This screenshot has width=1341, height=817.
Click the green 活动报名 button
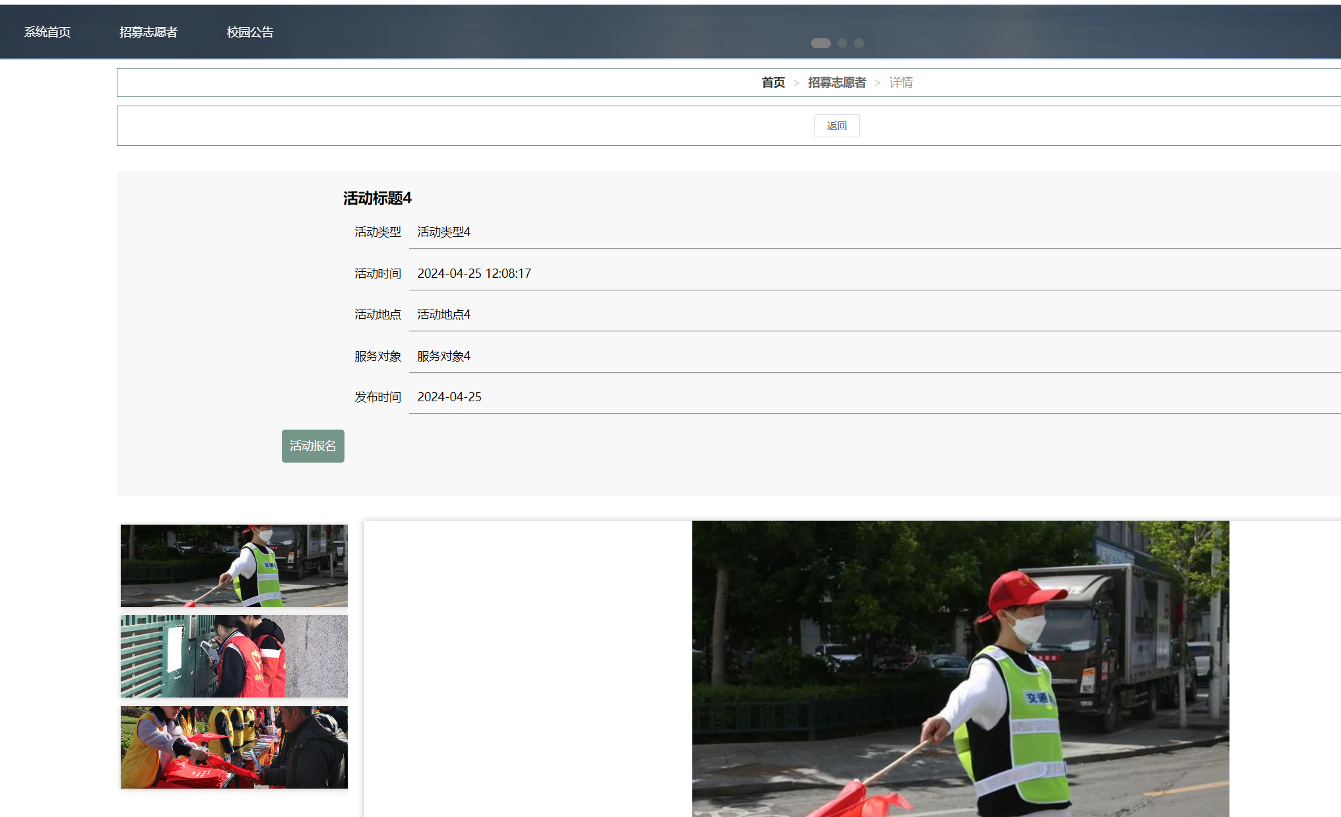click(313, 446)
